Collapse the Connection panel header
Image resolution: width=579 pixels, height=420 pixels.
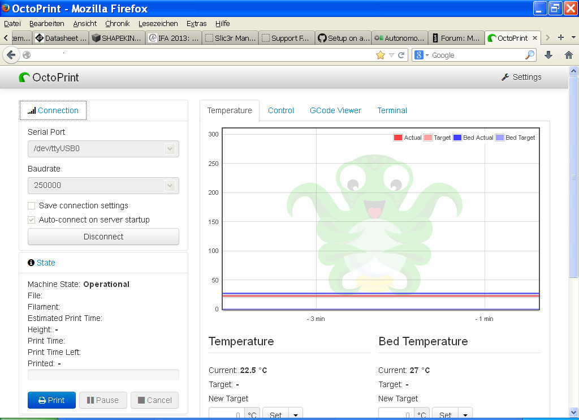(53, 110)
